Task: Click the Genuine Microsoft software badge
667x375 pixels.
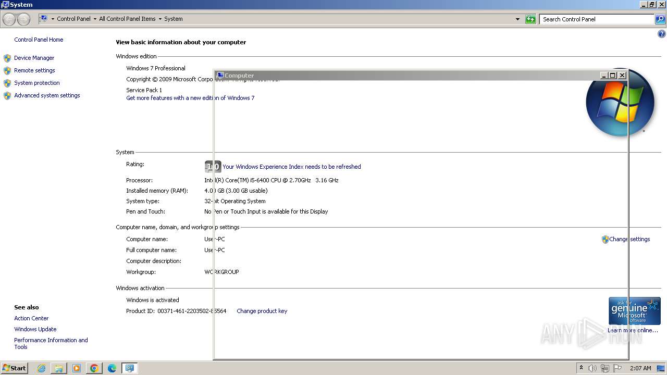Action: coord(634,311)
